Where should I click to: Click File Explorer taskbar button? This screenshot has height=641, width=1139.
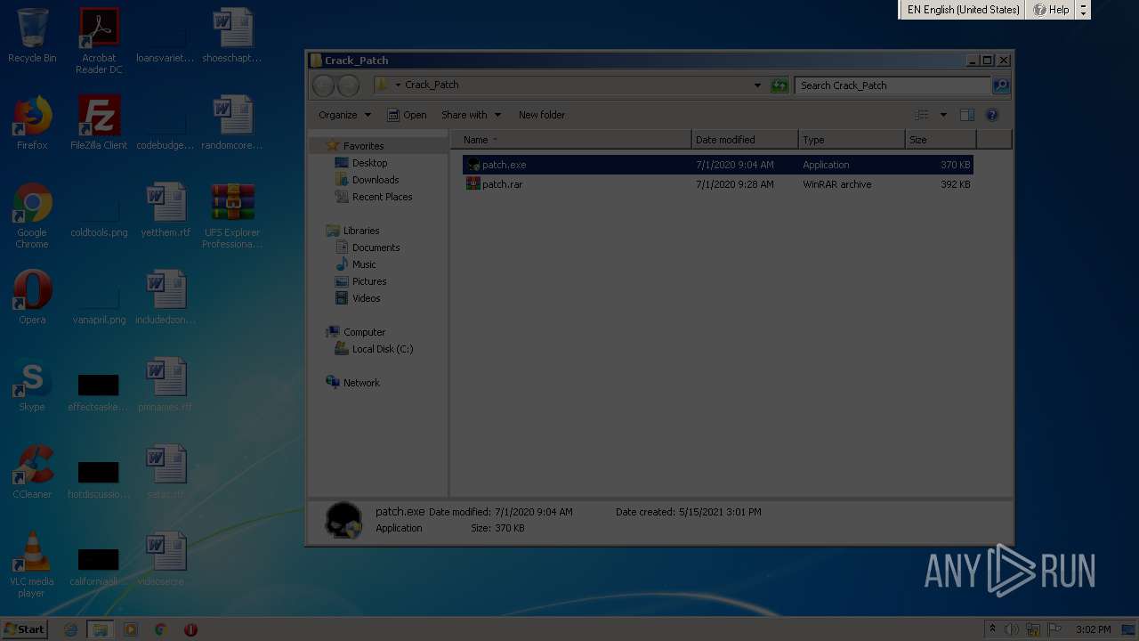point(101,629)
